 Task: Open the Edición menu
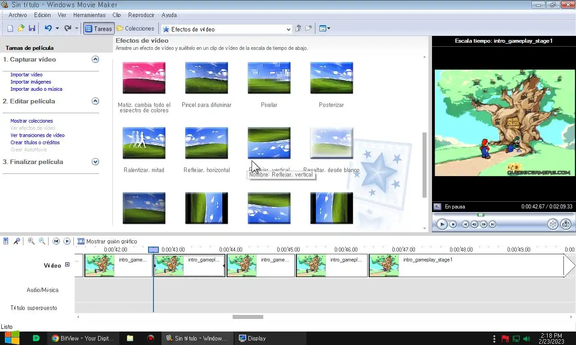(x=42, y=15)
